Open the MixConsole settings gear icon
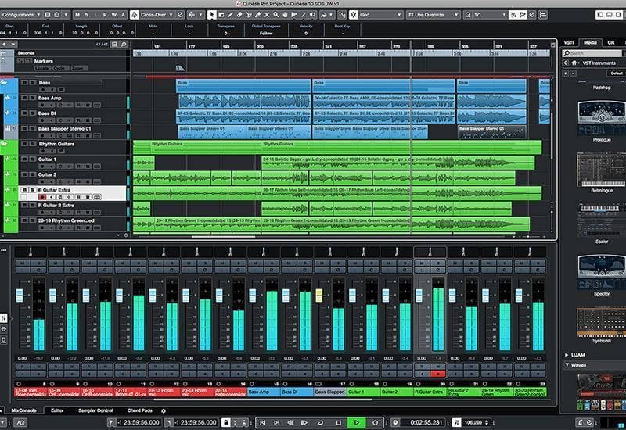Viewport: 626px width, 430px height. 164,410
